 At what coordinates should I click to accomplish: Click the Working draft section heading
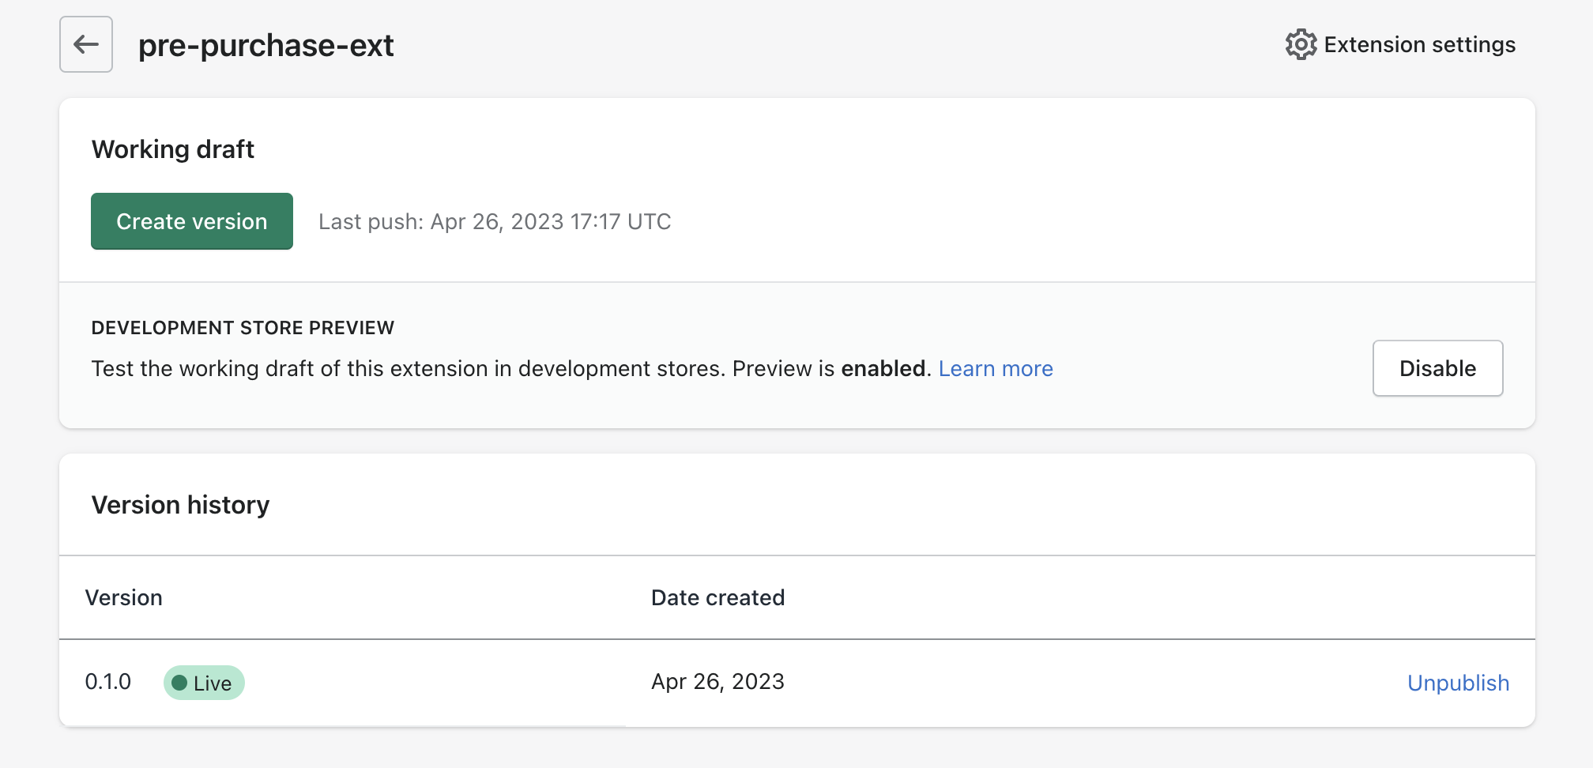pos(173,149)
